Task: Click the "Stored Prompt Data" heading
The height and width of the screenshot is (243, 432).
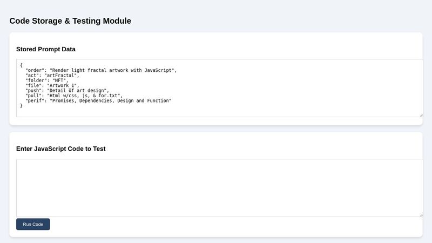Action: pyautogui.click(x=46, y=49)
